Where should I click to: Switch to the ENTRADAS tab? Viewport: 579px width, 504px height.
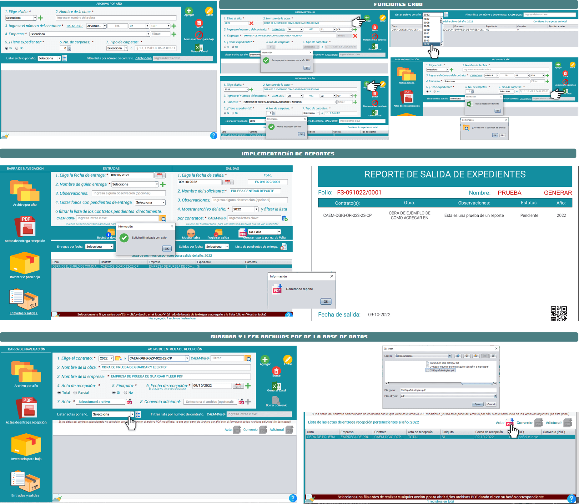click(x=111, y=169)
